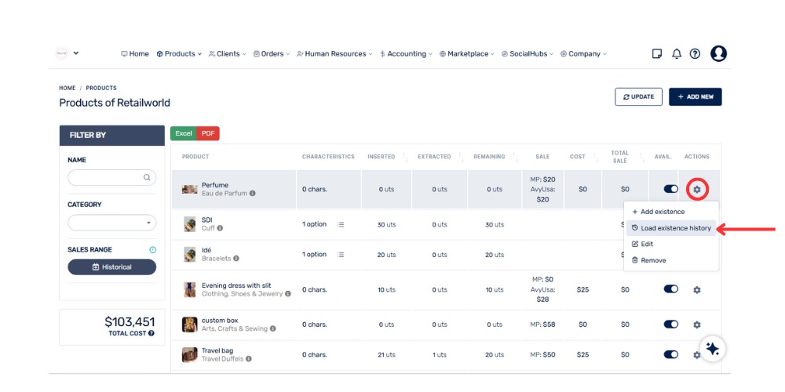
Task: Open the user profile avatar icon
Action: 718,53
